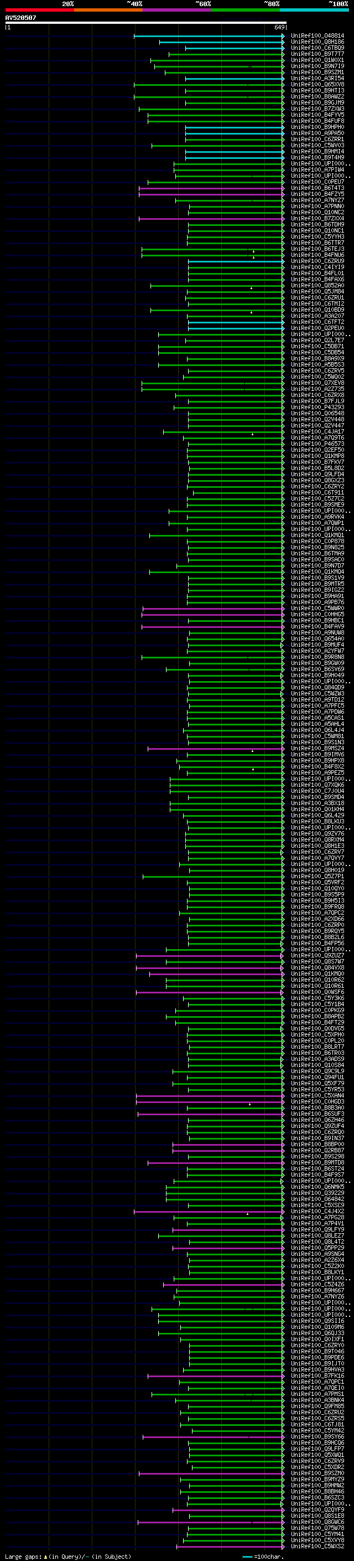354x1561 pixels.
Task: Select the label UniRef100_B9HTI3
Action: pos(317,90)
